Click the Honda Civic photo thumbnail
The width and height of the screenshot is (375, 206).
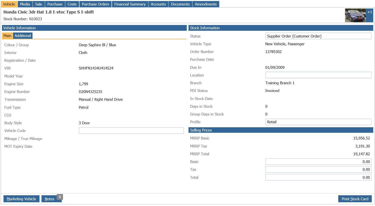[355, 15]
